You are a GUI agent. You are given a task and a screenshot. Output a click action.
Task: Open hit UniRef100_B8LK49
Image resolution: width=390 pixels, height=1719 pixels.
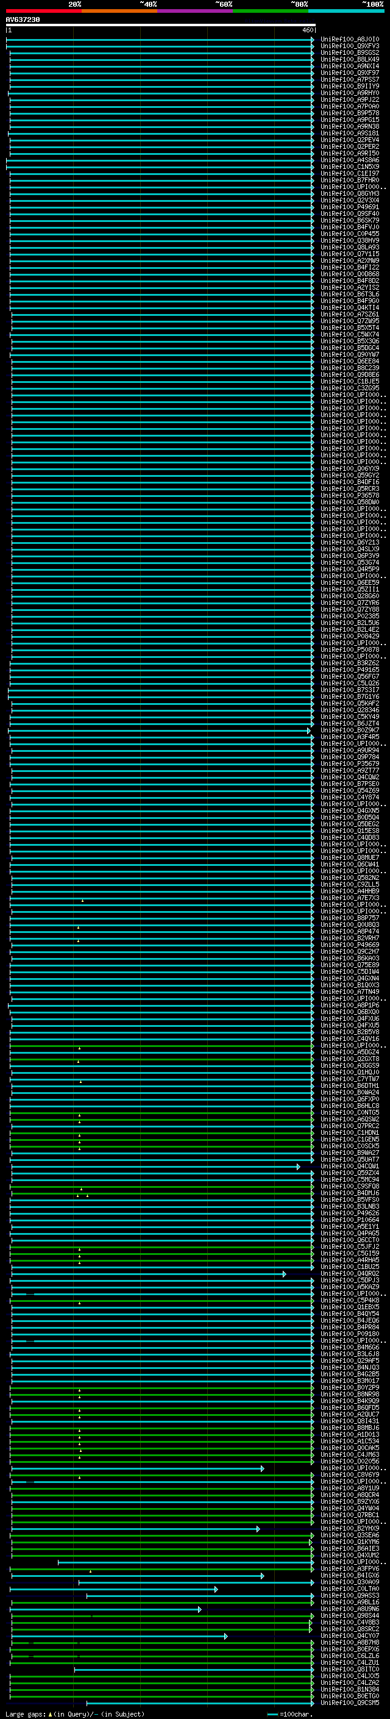(350, 59)
